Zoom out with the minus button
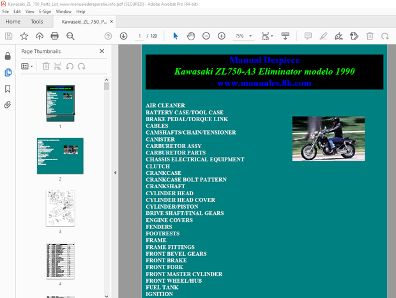 pyautogui.click(x=206, y=36)
